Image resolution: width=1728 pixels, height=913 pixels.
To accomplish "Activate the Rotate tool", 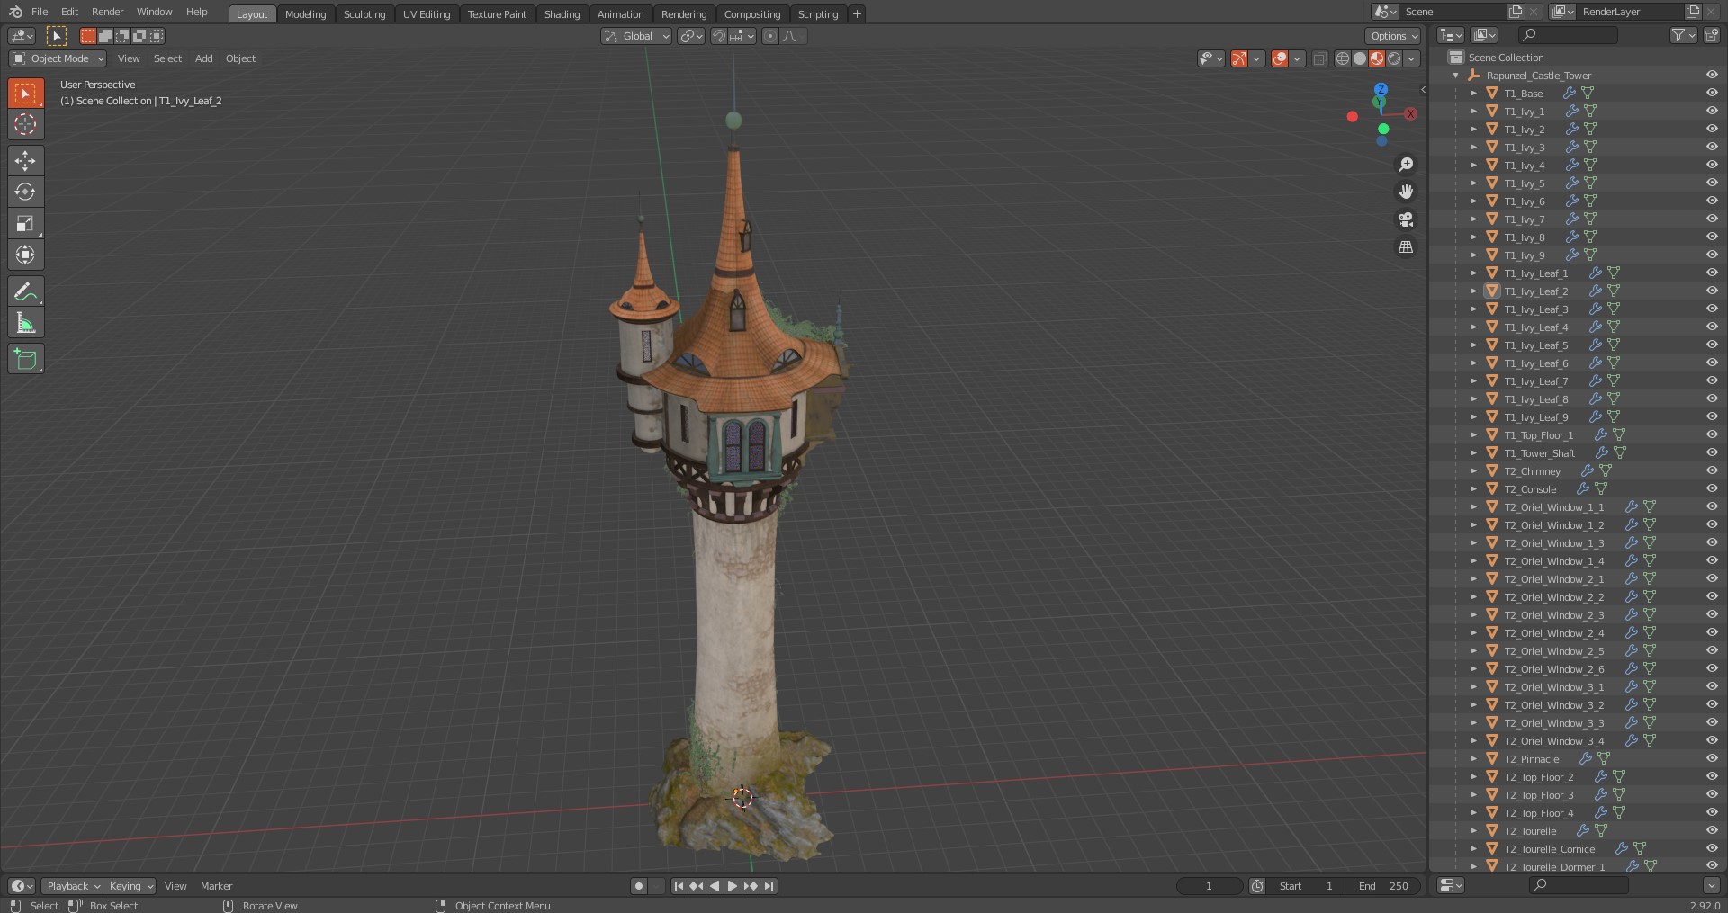I will (x=25, y=192).
